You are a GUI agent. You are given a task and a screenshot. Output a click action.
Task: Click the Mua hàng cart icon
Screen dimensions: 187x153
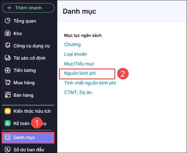pyautogui.click(x=8, y=83)
